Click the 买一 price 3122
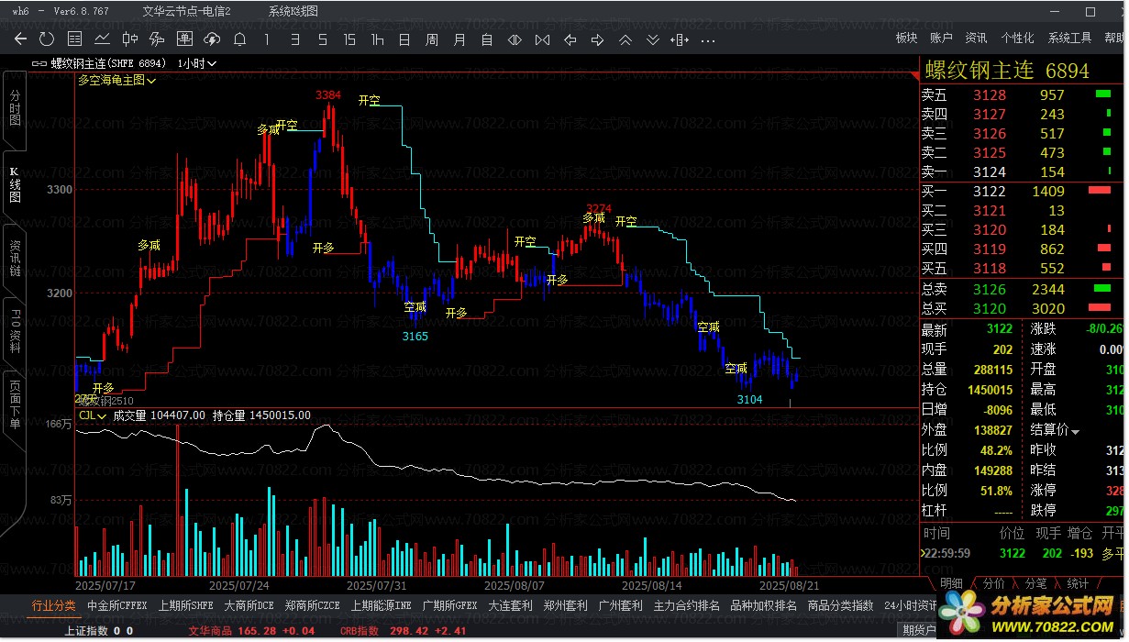The image size is (1129, 642). tap(990, 192)
